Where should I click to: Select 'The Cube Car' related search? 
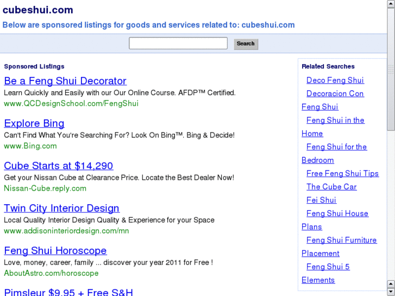click(331, 187)
